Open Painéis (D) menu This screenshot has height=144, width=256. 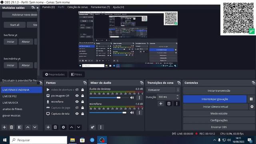click(48, 7)
